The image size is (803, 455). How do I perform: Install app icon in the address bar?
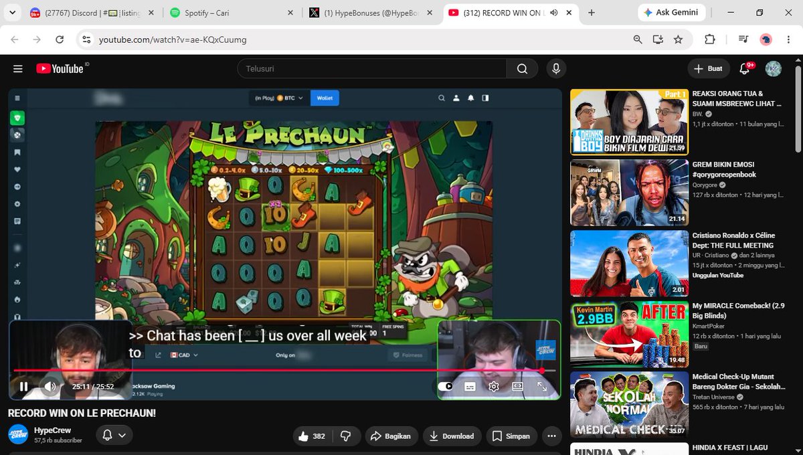[x=658, y=39]
